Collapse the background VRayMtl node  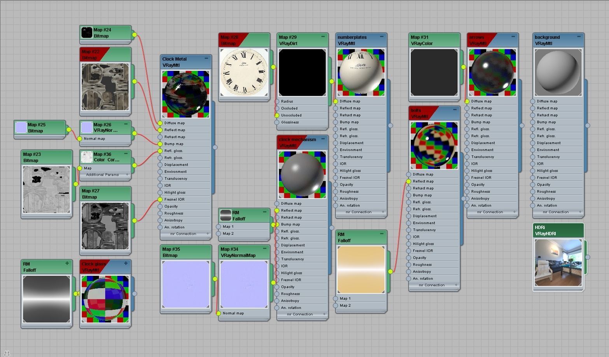tap(579, 37)
